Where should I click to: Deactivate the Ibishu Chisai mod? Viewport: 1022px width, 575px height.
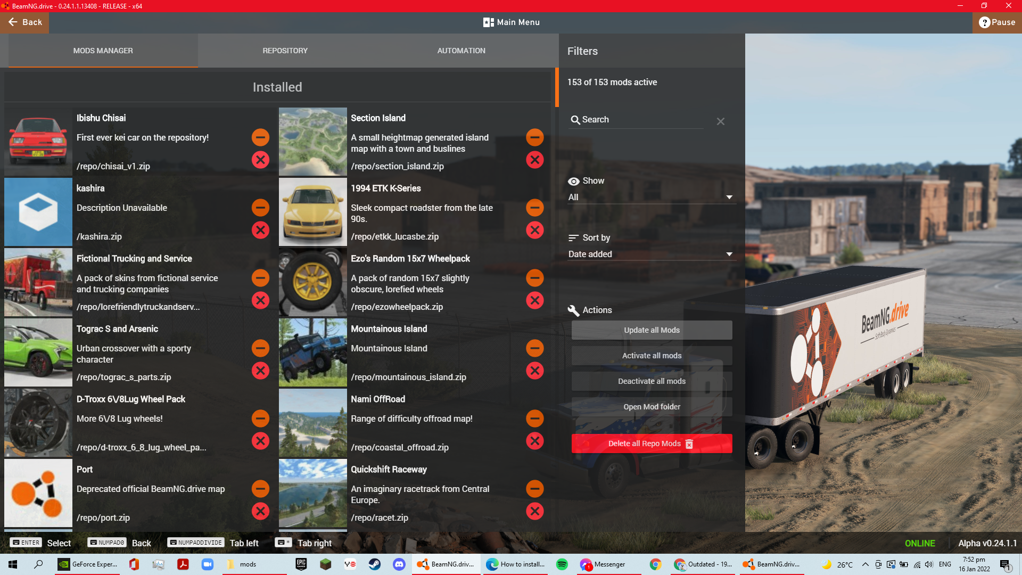tap(260, 137)
